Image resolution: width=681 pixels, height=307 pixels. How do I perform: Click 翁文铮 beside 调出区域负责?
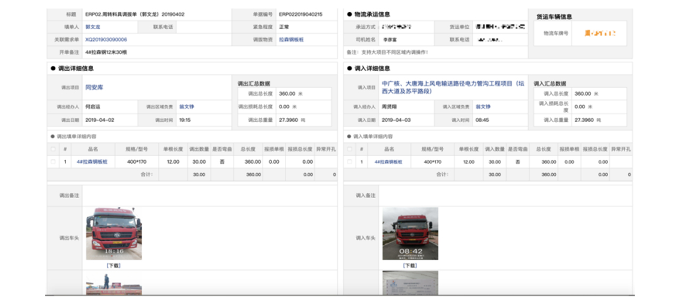coord(186,107)
